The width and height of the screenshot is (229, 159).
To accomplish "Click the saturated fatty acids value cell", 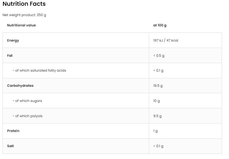I will click(158, 70).
